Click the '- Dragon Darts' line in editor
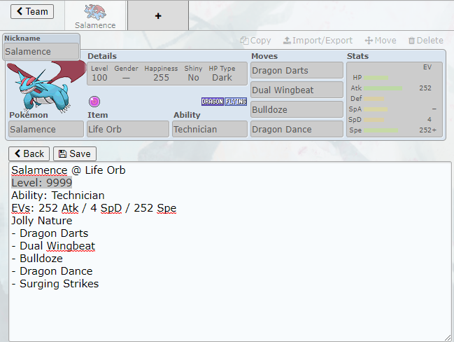The width and height of the screenshot is (454, 342). tap(50, 233)
